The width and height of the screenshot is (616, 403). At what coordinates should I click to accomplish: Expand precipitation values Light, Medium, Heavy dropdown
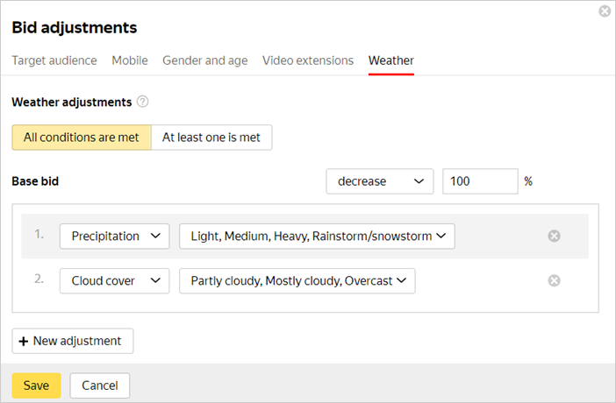click(317, 236)
